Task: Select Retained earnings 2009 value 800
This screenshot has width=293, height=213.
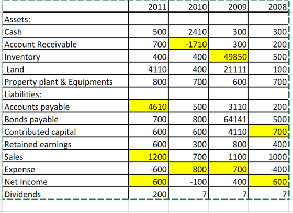Action: tap(229, 144)
